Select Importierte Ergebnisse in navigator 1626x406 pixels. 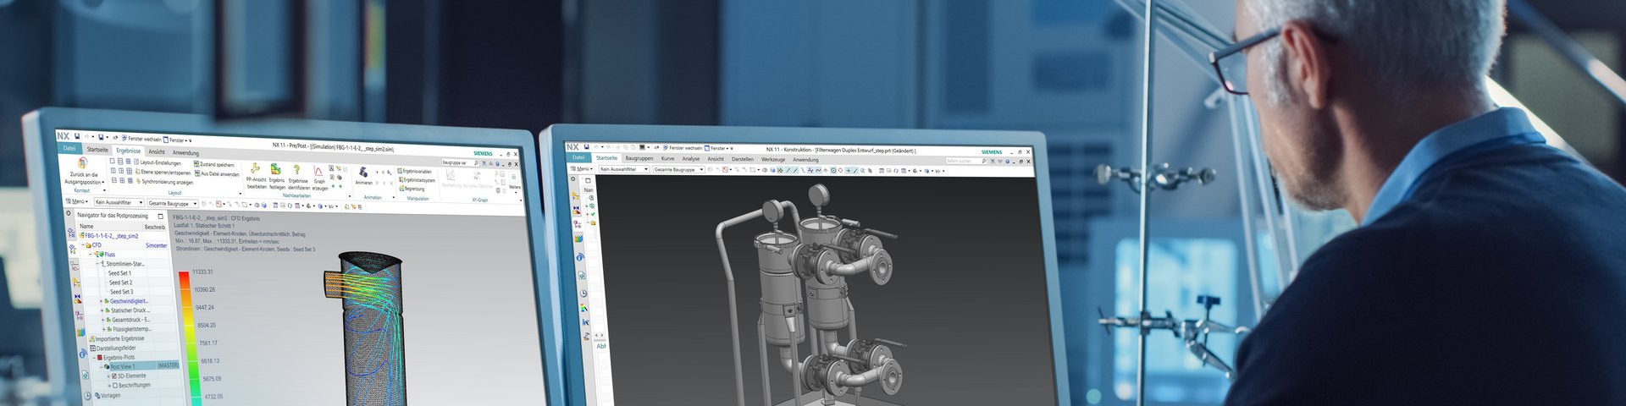point(116,338)
